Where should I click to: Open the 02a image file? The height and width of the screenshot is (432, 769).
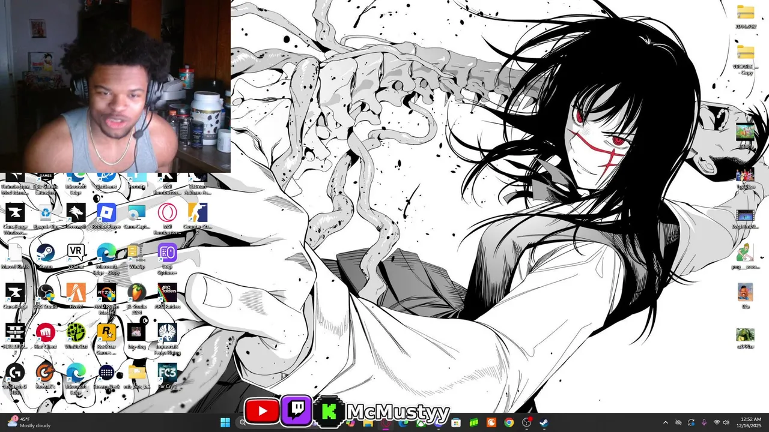click(745, 296)
